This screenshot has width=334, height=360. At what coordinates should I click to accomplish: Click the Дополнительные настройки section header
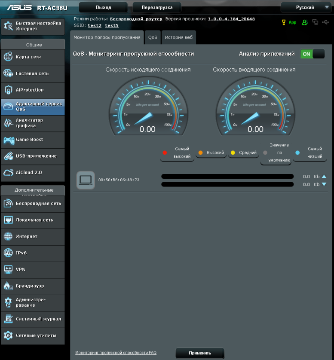(33, 191)
